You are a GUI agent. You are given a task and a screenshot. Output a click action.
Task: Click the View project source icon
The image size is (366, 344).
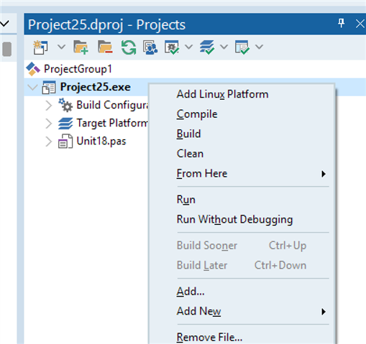(150, 47)
